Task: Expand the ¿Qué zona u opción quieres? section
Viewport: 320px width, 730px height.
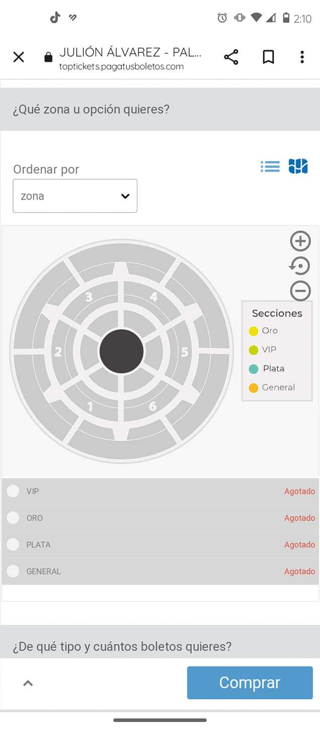Action: coord(160,109)
